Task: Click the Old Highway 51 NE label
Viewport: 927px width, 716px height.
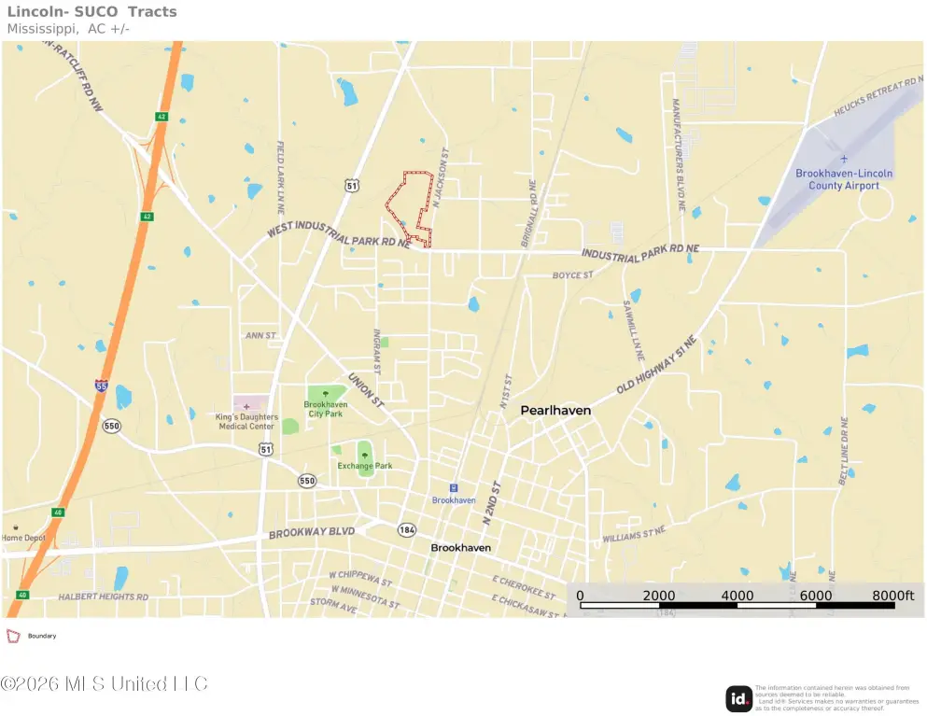Action: [x=656, y=366]
